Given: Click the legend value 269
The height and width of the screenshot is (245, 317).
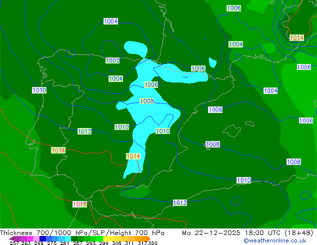Looking at the screenshot, I should (x=38, y=243).
